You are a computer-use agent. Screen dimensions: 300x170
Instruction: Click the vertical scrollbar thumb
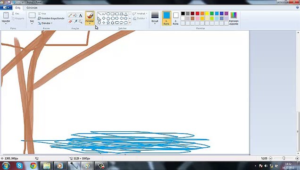click(298, 131)
